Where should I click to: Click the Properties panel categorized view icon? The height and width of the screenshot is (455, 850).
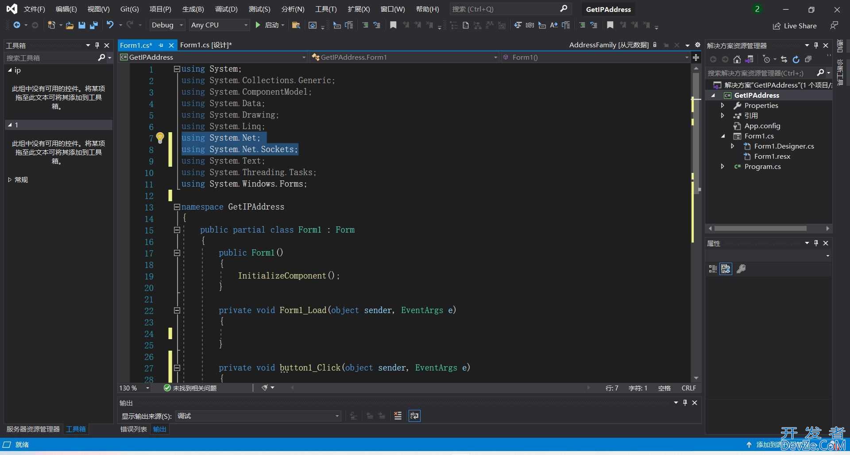[x=713, y=268]
